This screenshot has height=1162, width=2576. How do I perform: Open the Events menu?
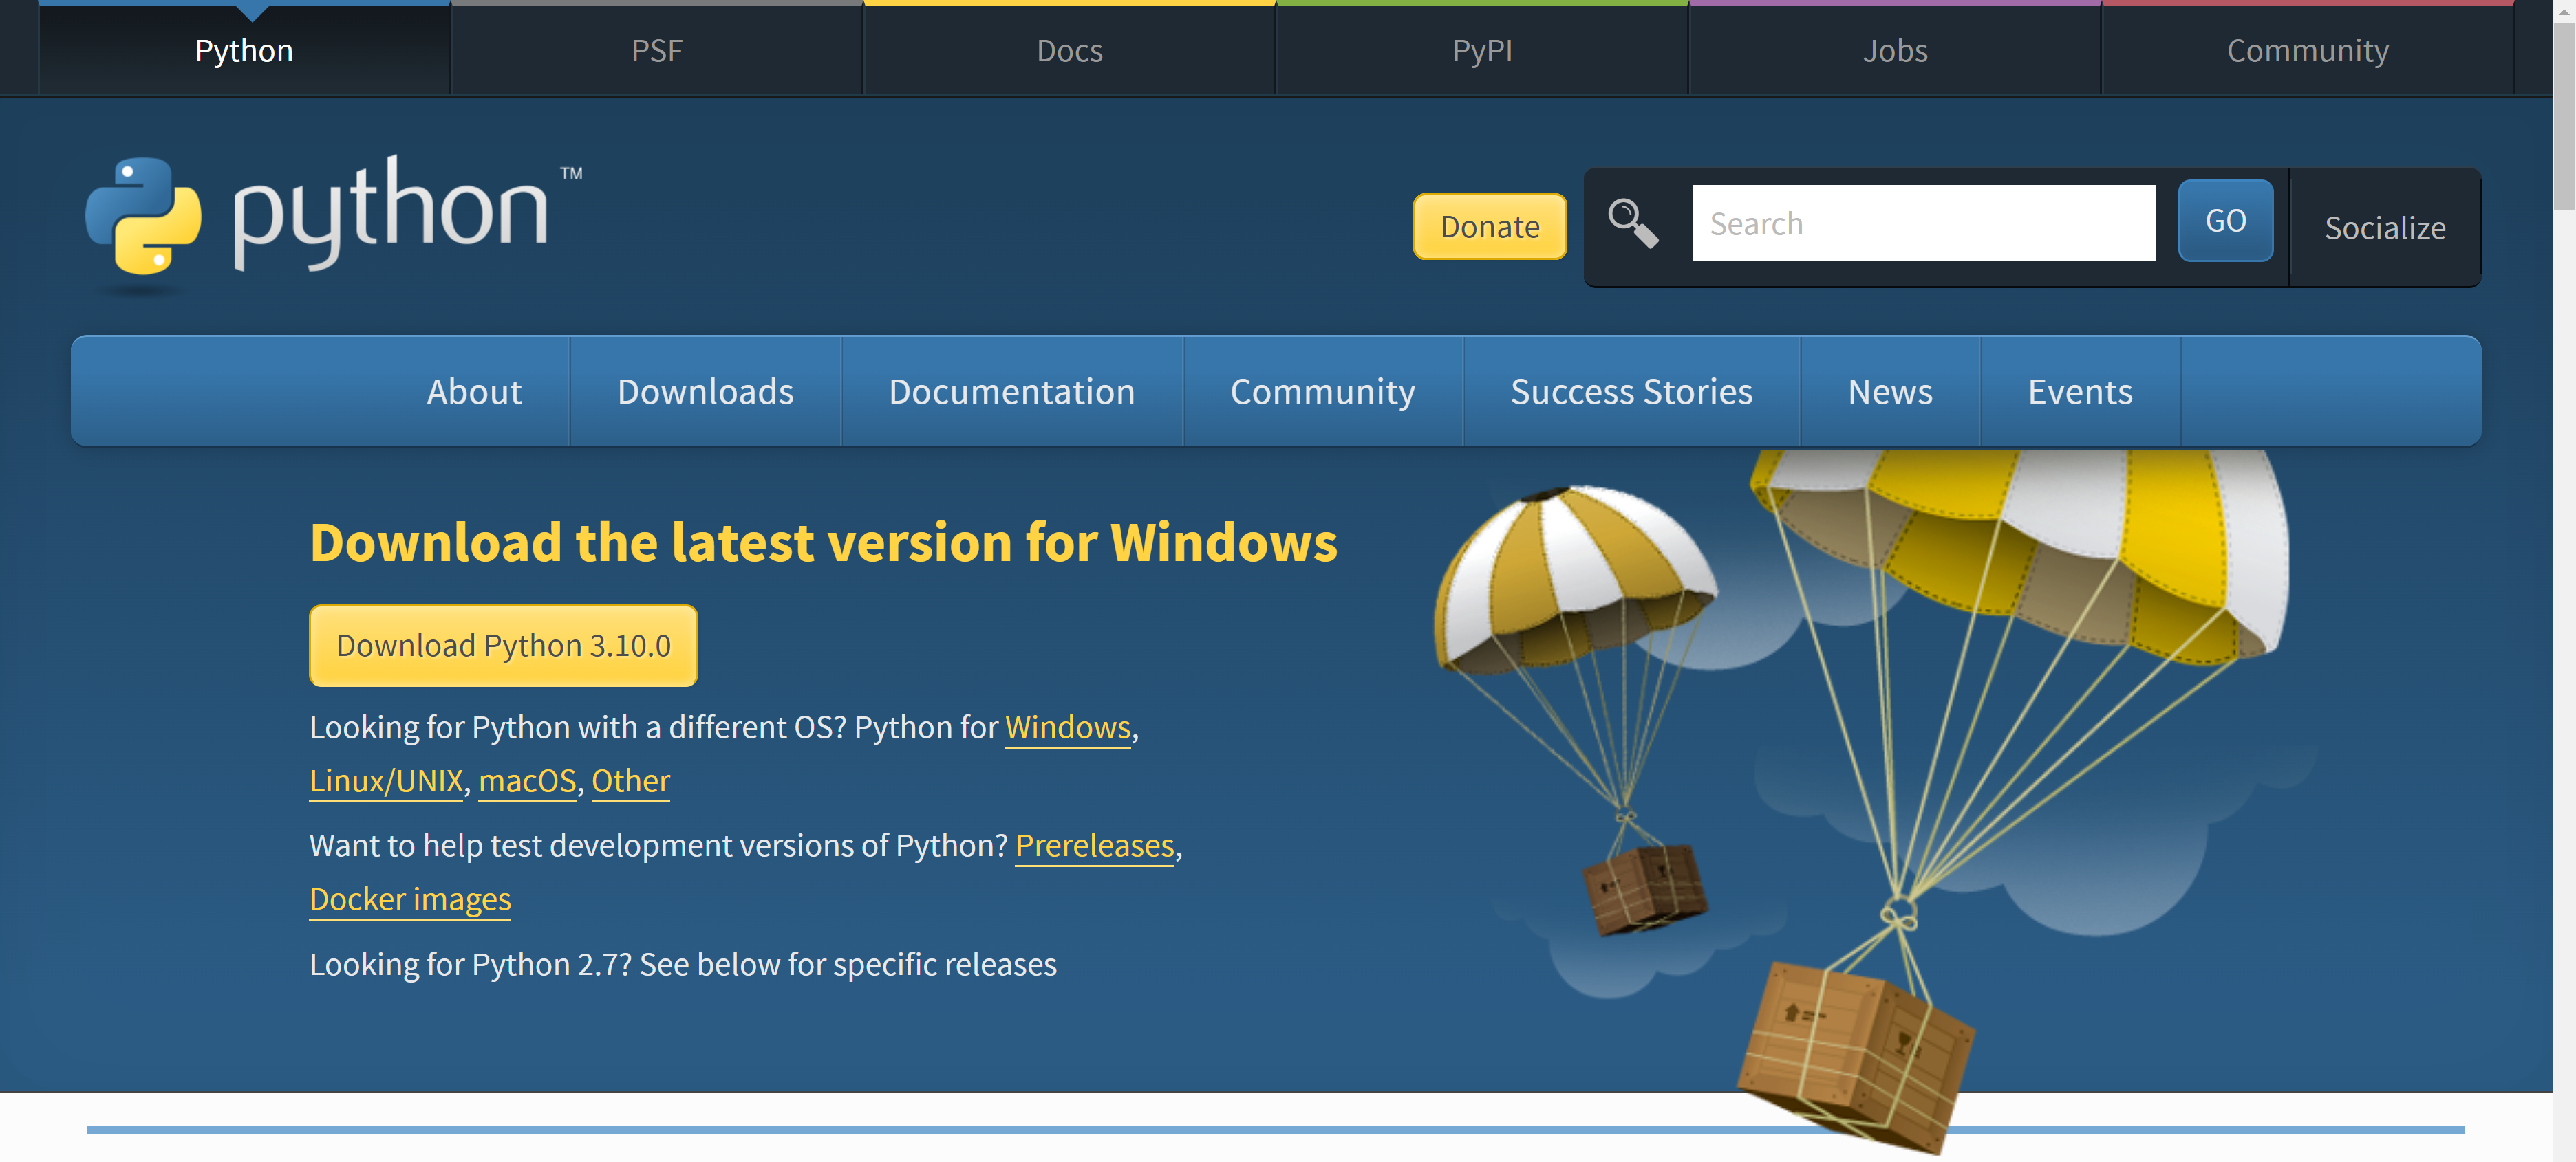[2080, 392]
